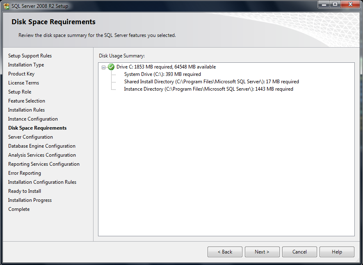363x265 pixels.
Task: Click 'Installation Configuration Rules' sidebar step
Action: click(42, 182)
